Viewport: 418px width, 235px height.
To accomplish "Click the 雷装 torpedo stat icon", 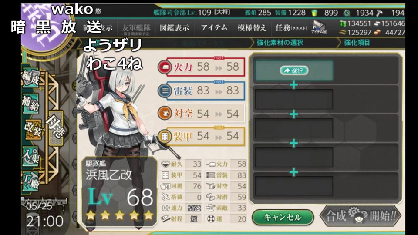I will (x=165, y=91).
